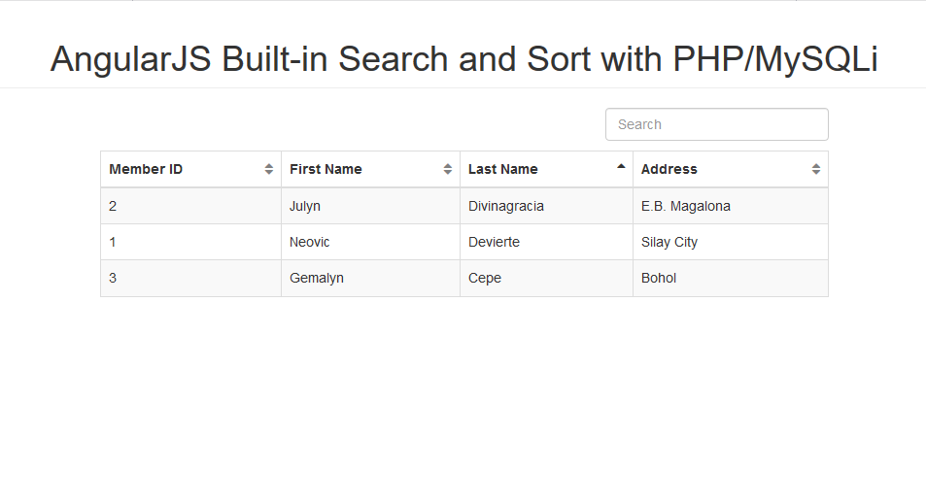Click the E.B. Magalona address cell
The height and width of the screenshot is (504, 926).
[x=731, y=206]
